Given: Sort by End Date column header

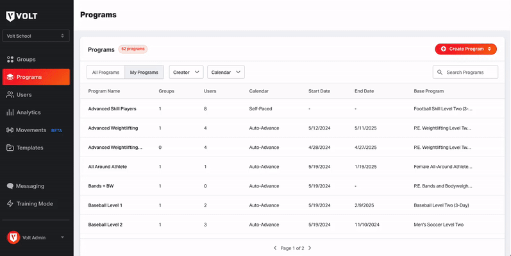Looking at the screenshot, I should point(364,91).
